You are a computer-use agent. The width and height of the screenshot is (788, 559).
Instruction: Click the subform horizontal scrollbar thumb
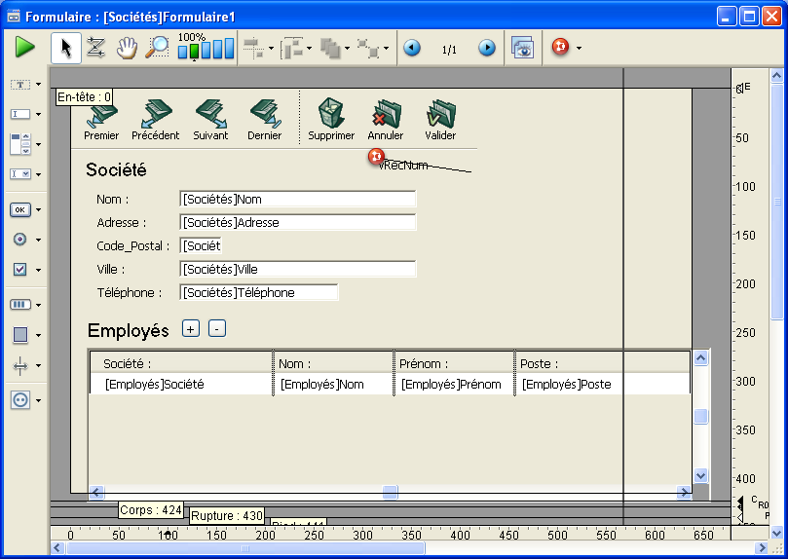click(390, 492)
